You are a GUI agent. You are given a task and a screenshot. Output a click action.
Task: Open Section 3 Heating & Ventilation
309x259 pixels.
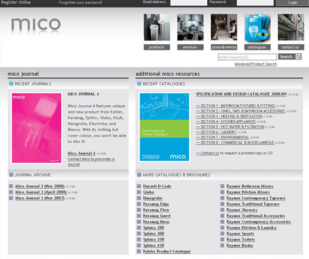click(x=229, y=117)
